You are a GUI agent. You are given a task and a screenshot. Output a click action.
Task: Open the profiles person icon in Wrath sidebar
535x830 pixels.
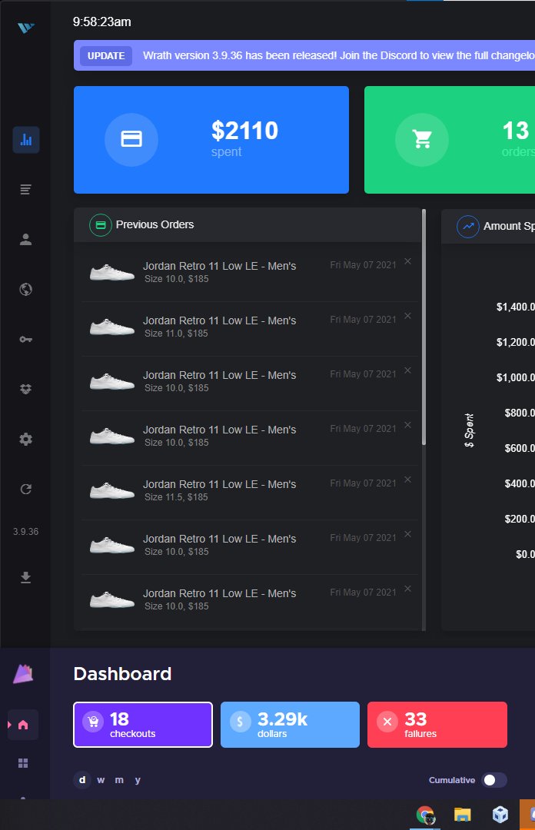click(25, 239)
